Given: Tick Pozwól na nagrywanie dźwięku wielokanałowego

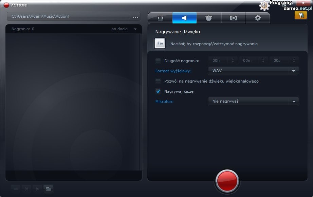Looking at the screenshot, I should coord(158,81).
